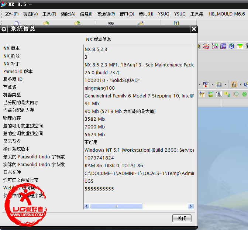Select the 'UGS' license vendor value
The height and width of the screenshot is (230, 248).
pos(89,181)
